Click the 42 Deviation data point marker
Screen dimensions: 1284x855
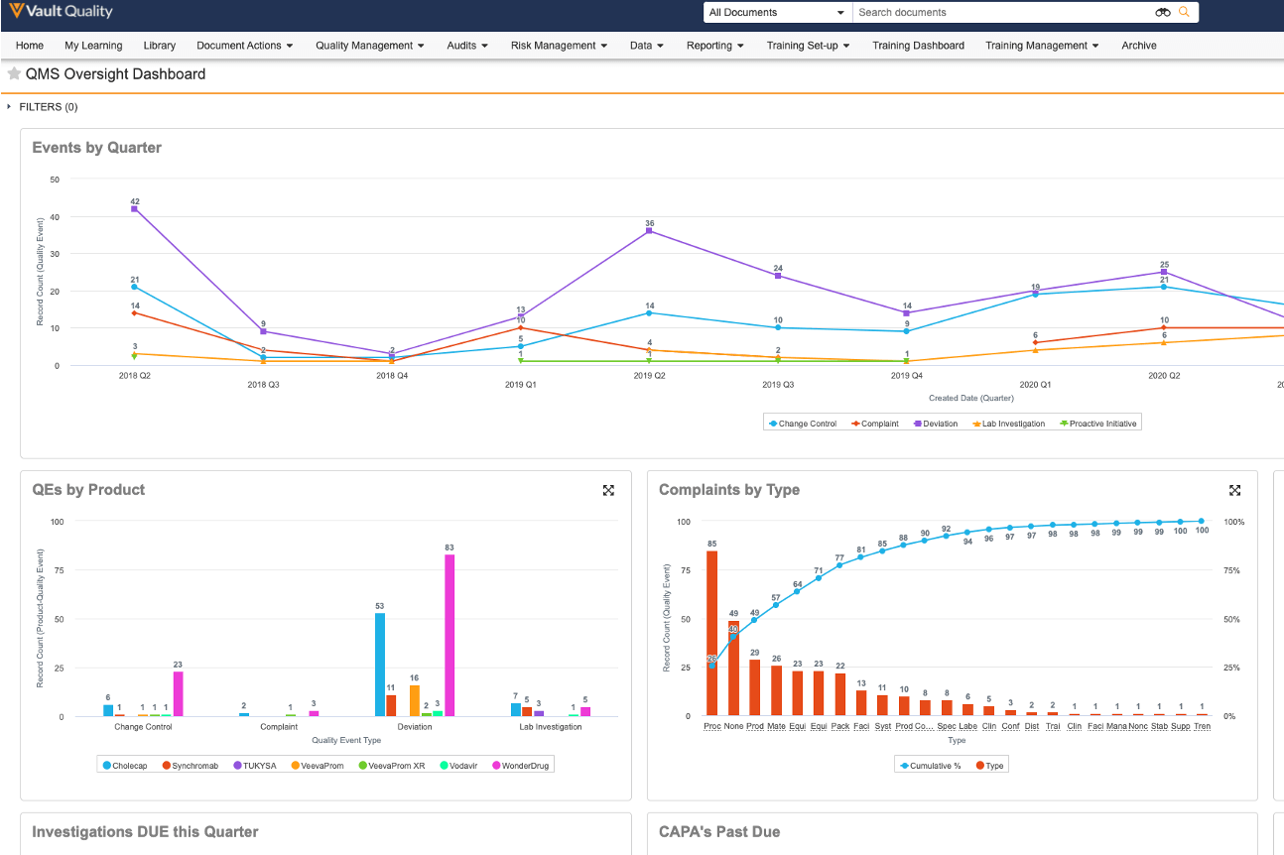[134, 209]
